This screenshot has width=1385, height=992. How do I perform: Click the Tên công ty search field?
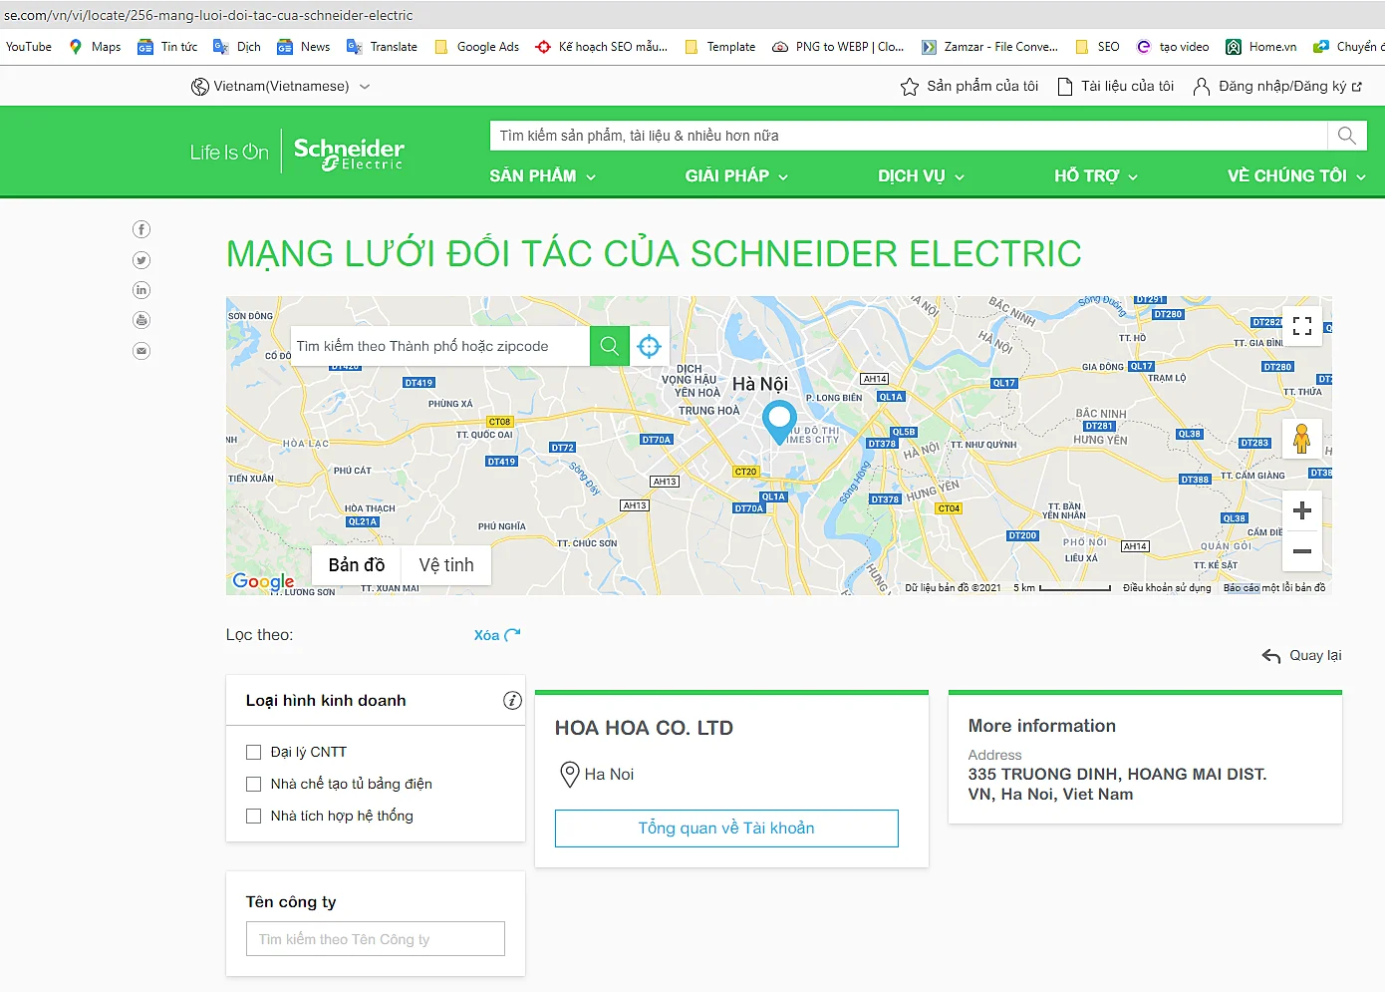[x=376, y=939]
